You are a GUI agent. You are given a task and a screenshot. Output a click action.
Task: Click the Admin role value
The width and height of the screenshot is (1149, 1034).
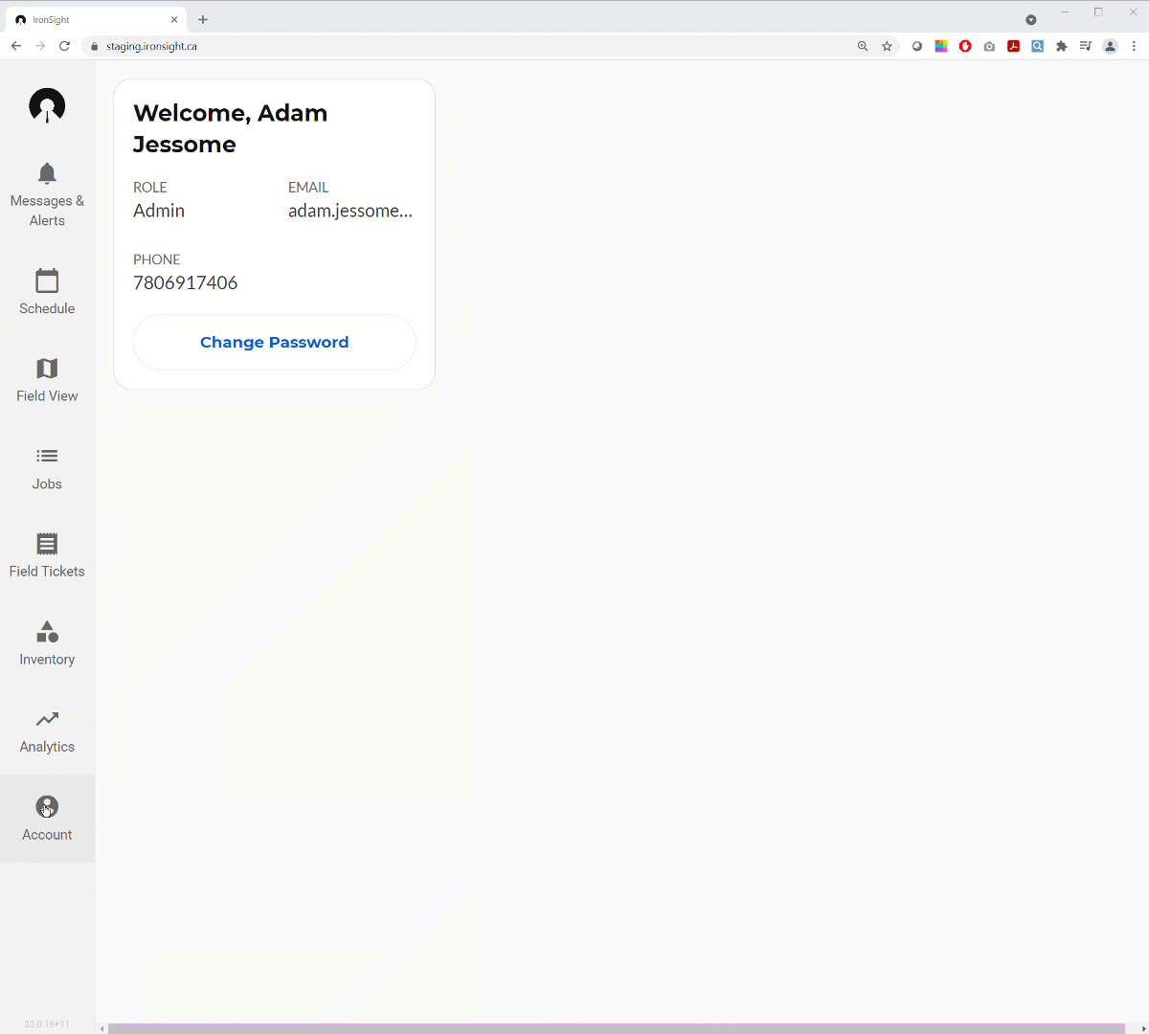[159, 211]
